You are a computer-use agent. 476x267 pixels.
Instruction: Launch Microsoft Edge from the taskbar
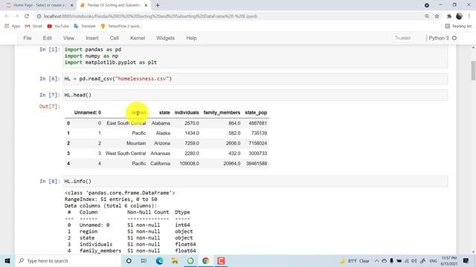point(159,260)
